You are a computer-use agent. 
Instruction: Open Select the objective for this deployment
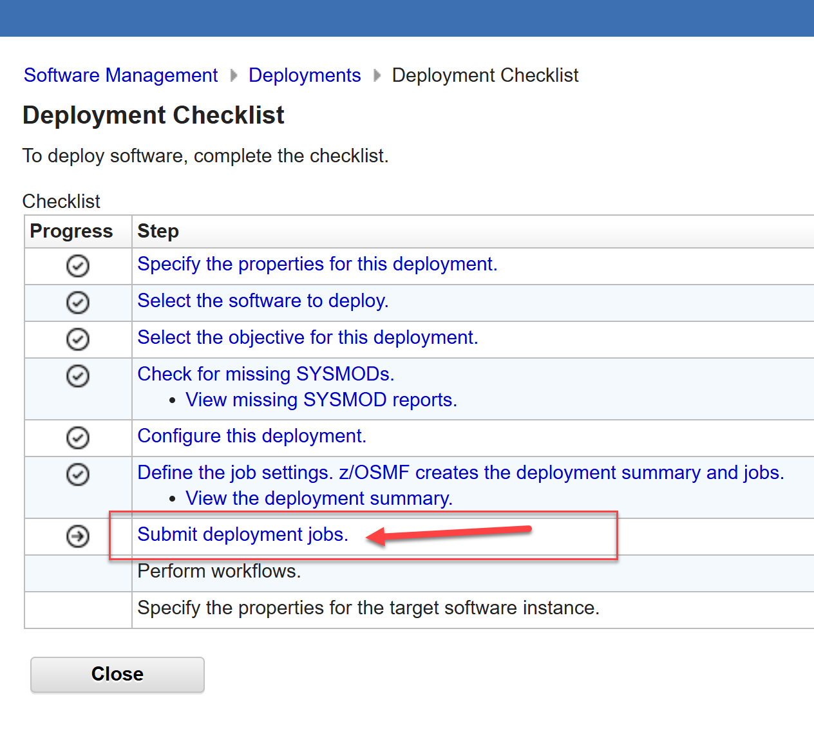pos(307,337)
